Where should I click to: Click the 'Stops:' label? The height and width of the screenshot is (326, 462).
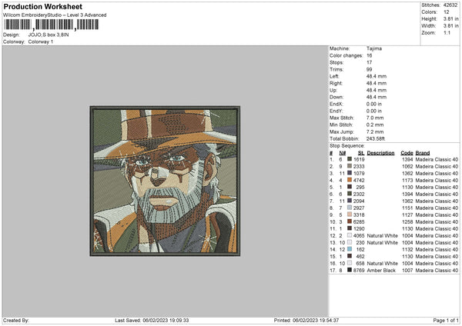[x=336, y=62]
